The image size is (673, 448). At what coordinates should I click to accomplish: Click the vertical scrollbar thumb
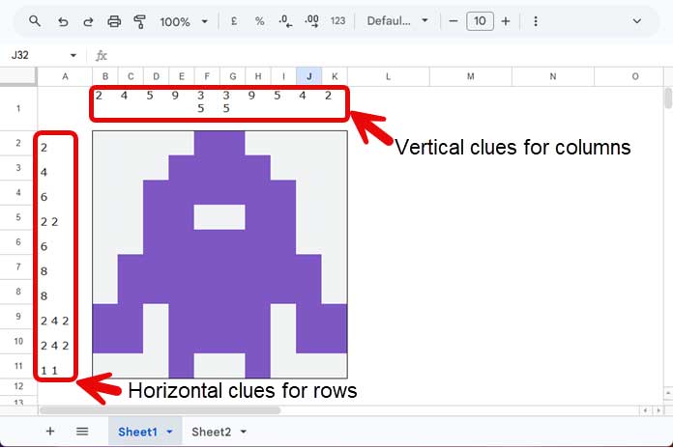[668, 98]
